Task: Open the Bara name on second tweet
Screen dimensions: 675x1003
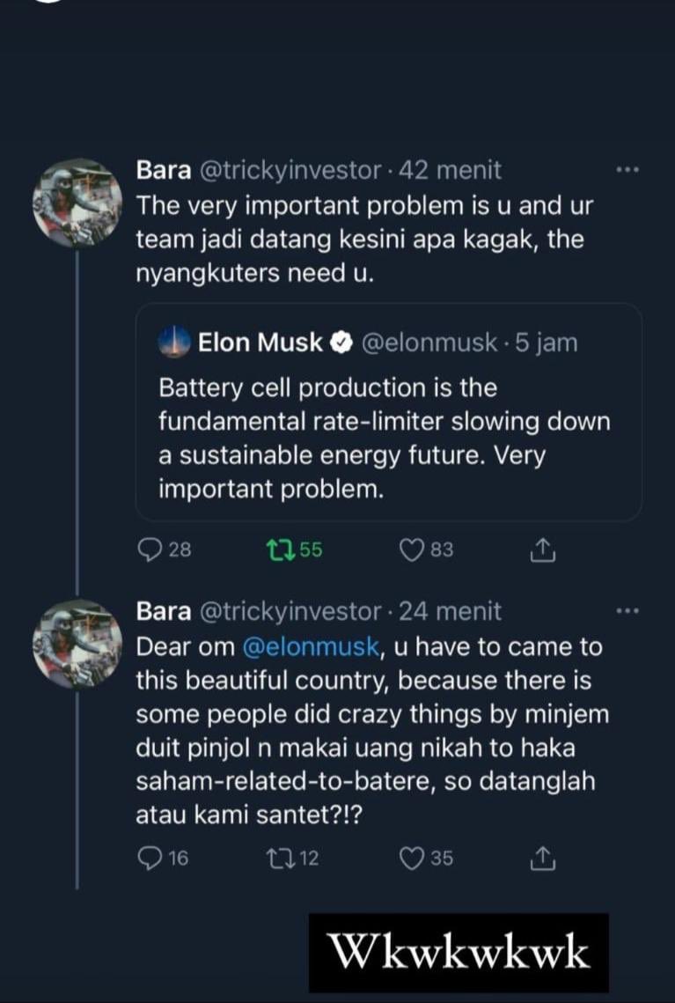Action: (163, 611)
